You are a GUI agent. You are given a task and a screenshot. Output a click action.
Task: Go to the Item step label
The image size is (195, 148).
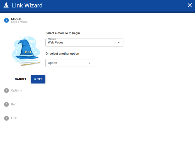click(14, 105)
